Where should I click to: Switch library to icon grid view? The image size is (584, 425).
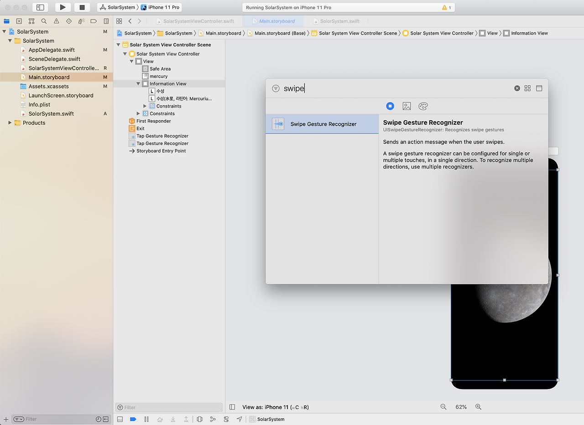pyautogui.click(x=527, y=88)
